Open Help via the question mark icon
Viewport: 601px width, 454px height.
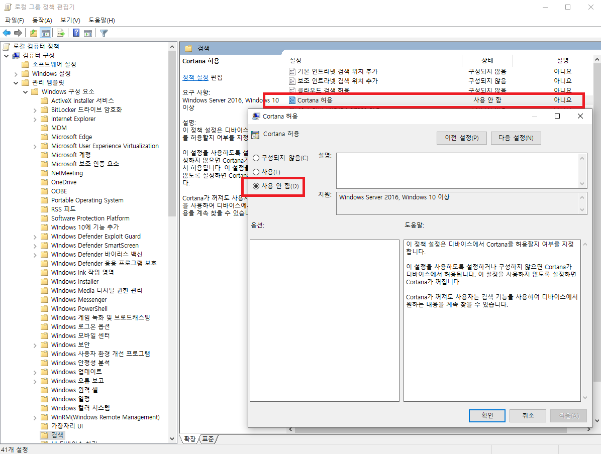[76, 33]
